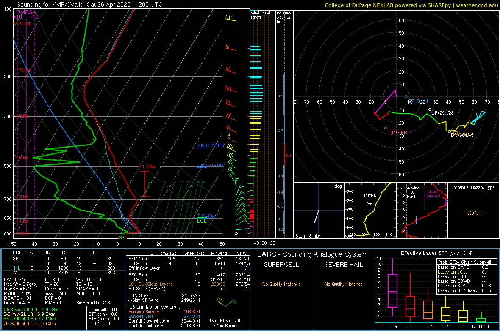Click the 'PW = 0.24in' value
The width and height of the screenshot is (500, 331).
click(16, 279)
